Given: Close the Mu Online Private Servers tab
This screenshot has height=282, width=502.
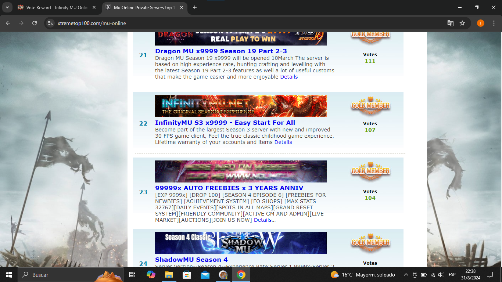Looking at the screenshot, I should (181, 7).
